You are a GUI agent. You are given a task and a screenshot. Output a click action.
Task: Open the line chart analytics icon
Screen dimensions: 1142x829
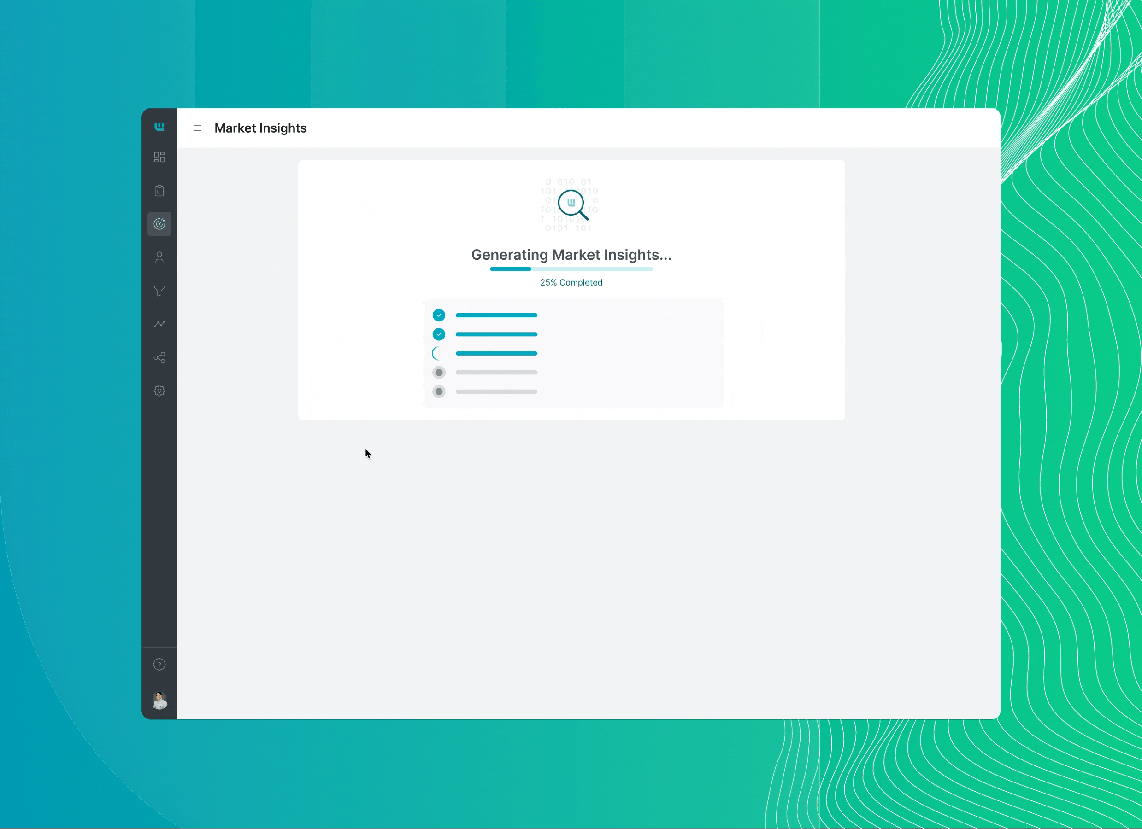[159, 324]
